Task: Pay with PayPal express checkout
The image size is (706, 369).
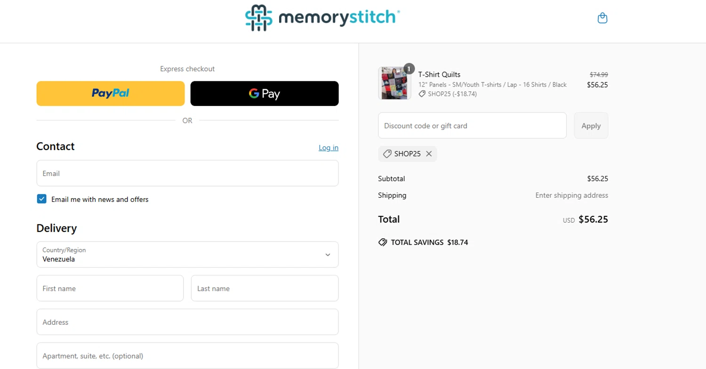Action: click(111, 94)
